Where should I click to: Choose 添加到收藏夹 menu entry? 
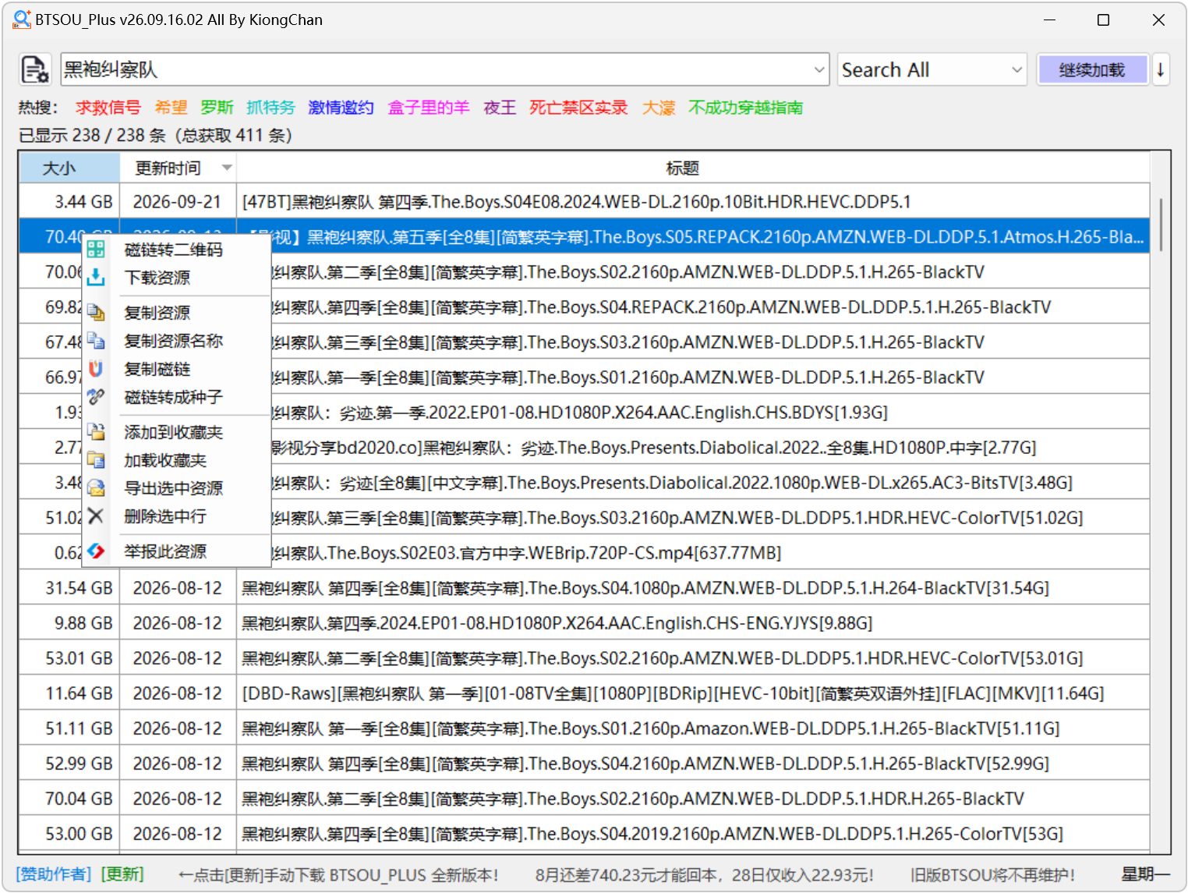pos(176,432)
